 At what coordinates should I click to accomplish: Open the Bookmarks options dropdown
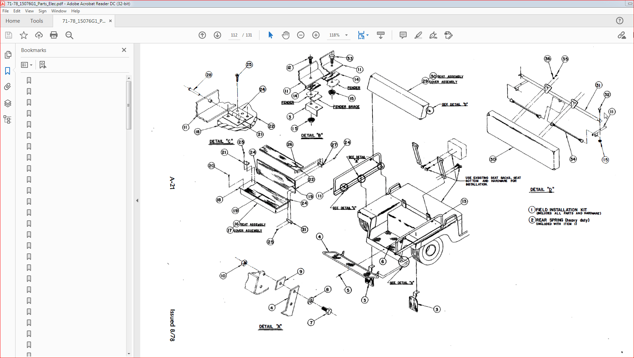(x=27, y=65)
